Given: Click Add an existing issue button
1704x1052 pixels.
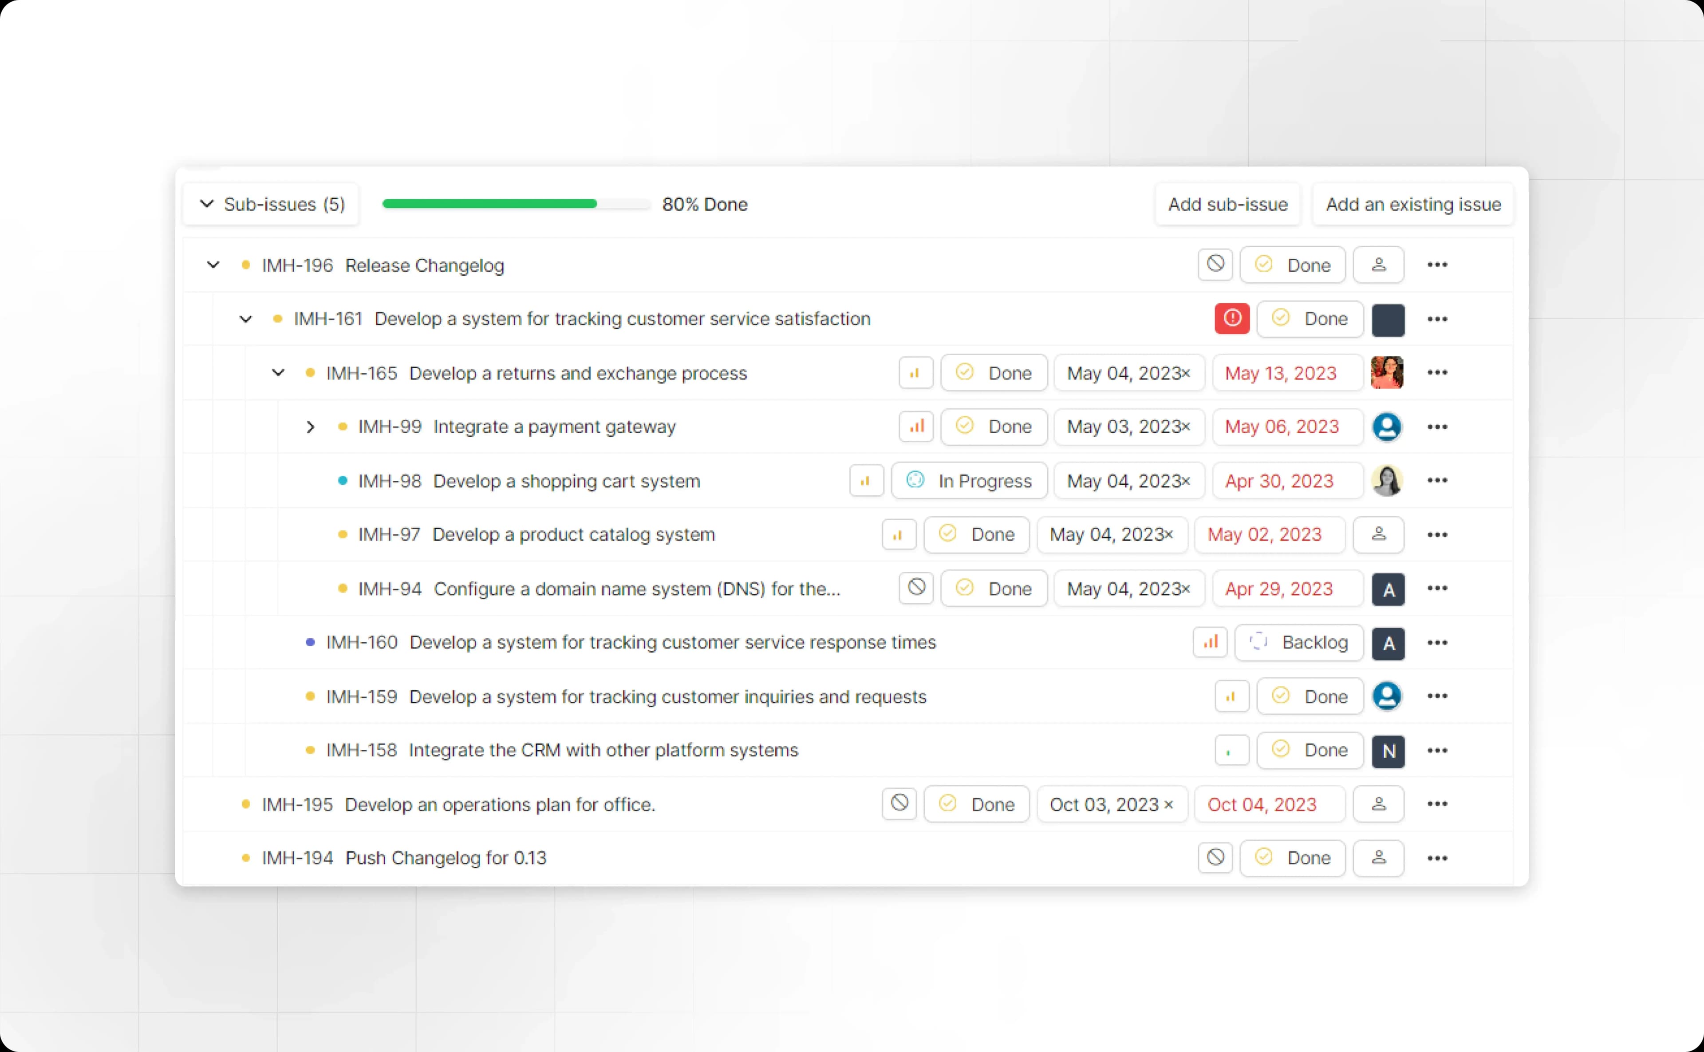Looking at the screenshot, I should (x=1412, y=204).
